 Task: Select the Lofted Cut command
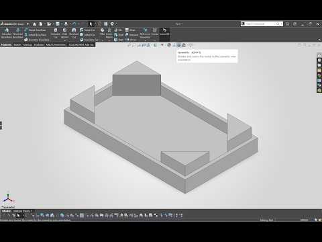(87, 35)
